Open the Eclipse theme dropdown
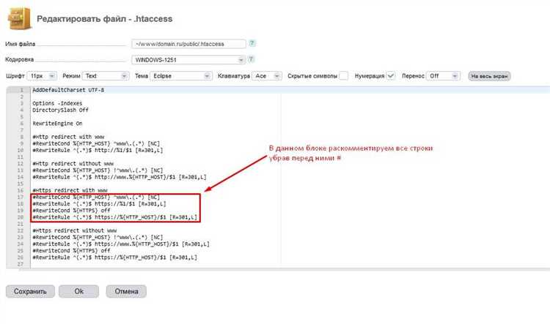This screenshot has width=550, height=324. coord(180,76)
